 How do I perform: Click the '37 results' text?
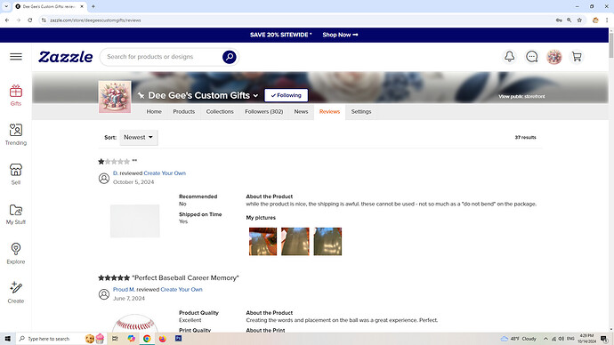[x=525, y=137]
